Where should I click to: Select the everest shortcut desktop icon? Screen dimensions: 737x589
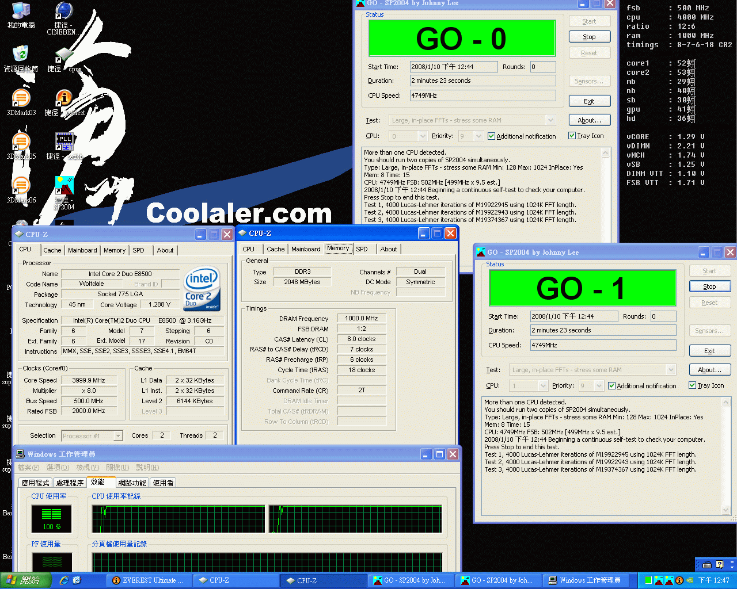64,102
